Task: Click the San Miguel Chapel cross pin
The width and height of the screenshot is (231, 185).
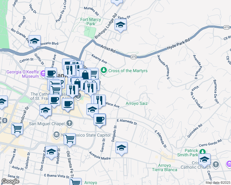Action: tap(69, 124)
